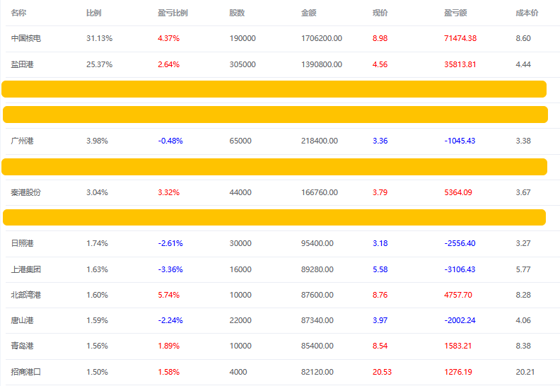Click the 65000 shares cell
The width and height of the screenshot is (560, 386).
[240, 141]
